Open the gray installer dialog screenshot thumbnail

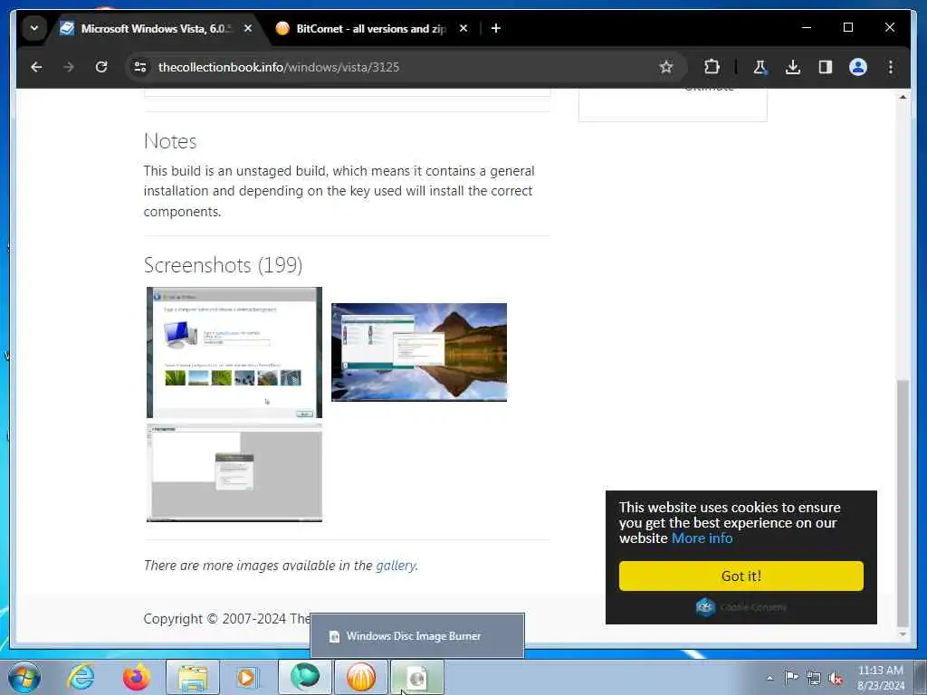234,472
